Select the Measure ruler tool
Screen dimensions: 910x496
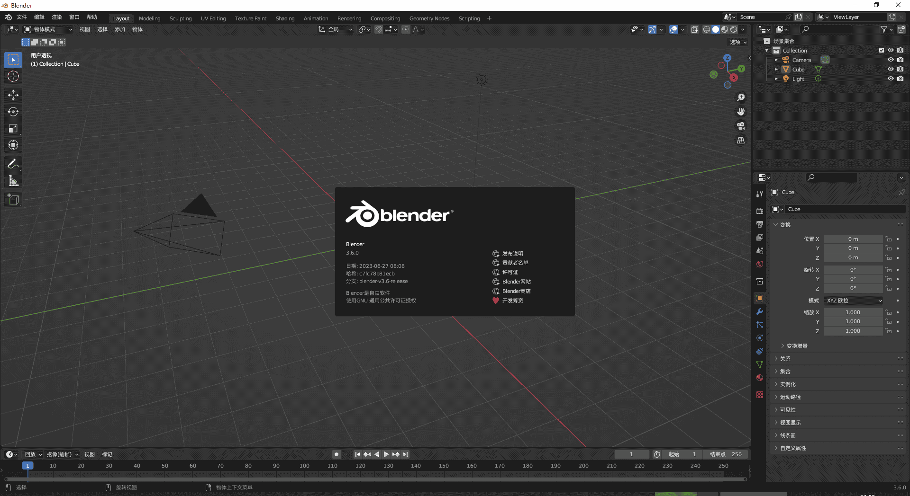coord(13,181)
